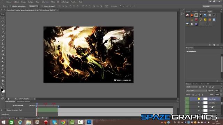Open the layer Kind filter dropdown

pos(192,87)
